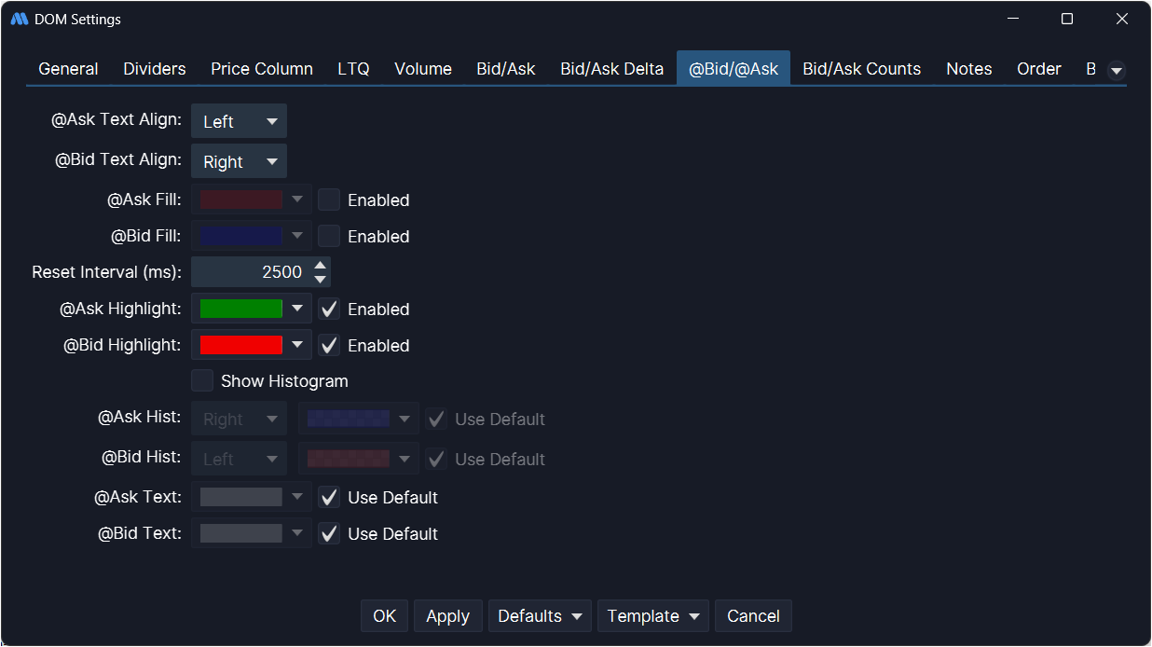Click the Apply button
1152x647 pixels.
(447, 616)
